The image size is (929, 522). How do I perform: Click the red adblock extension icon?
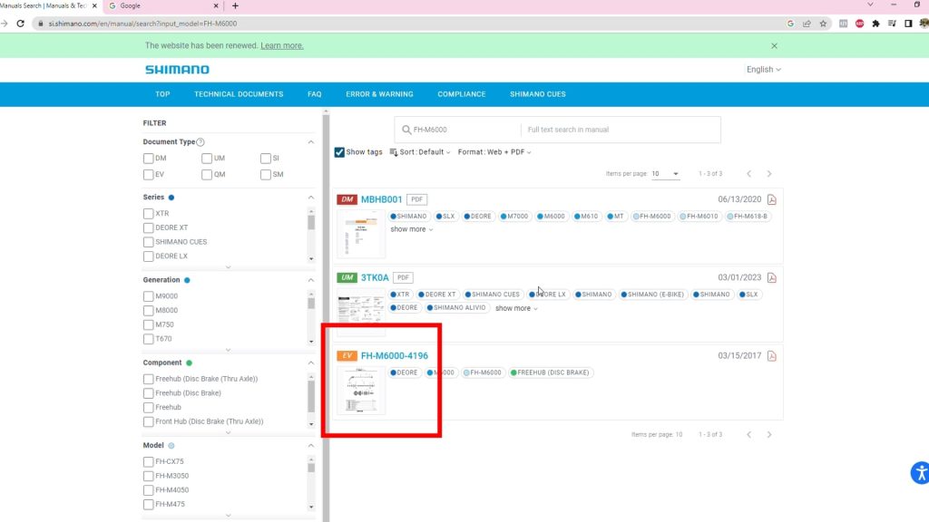(860, 24)
